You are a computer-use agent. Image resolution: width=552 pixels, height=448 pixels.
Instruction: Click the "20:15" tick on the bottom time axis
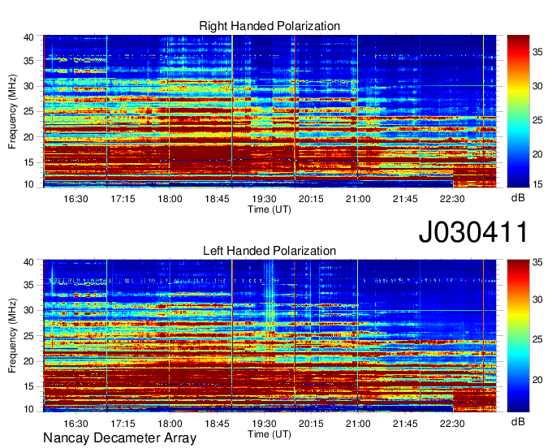coord(311,424)
